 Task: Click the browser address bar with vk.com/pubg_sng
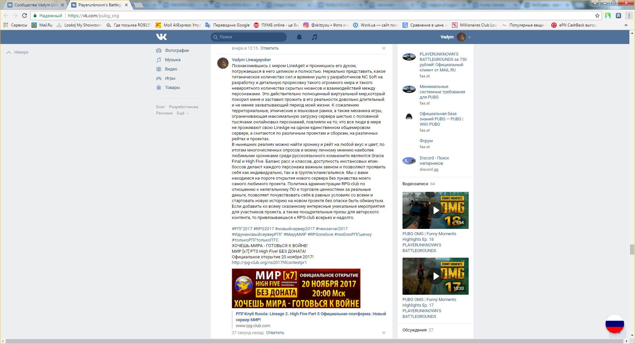tap(316, 16)
